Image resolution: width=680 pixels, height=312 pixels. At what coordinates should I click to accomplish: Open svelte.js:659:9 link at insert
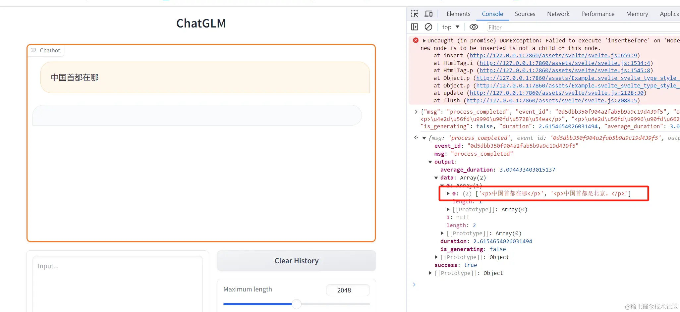[x=553, y=55]
